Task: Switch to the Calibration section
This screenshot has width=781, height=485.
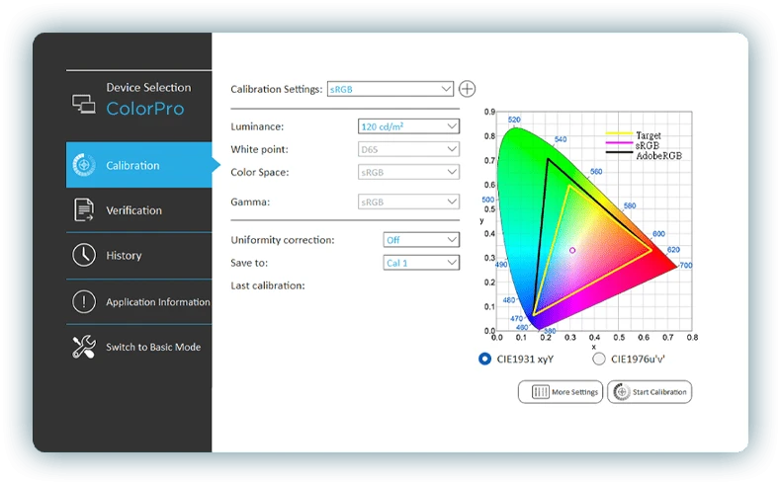Action: (139, 165)
